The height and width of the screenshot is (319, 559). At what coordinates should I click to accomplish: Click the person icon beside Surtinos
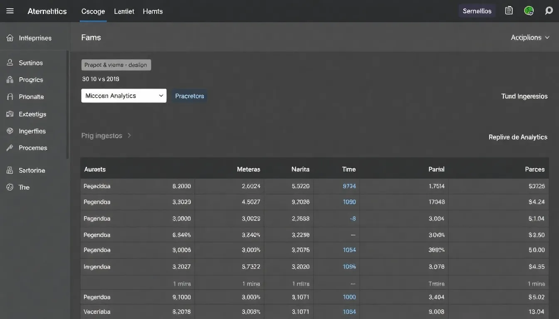coord(10,63)
